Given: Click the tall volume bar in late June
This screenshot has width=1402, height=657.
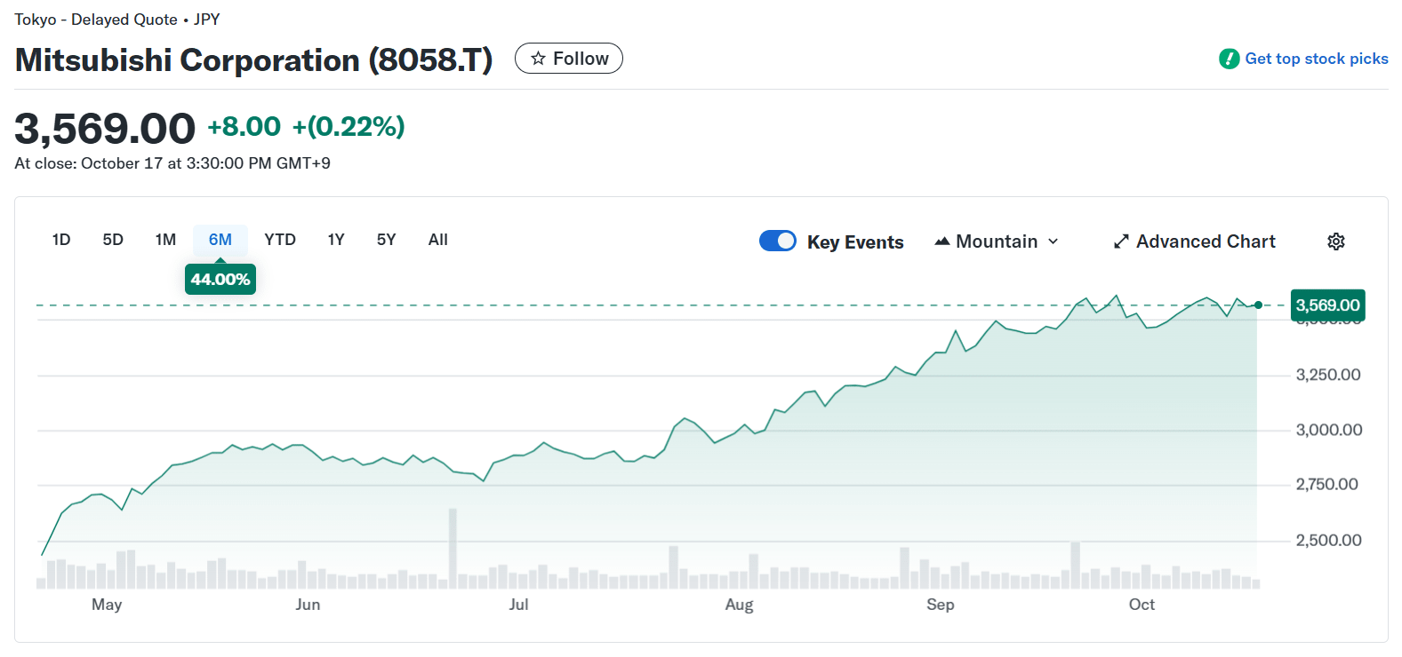Looking at the screenshot, I should tap(453, 548).
